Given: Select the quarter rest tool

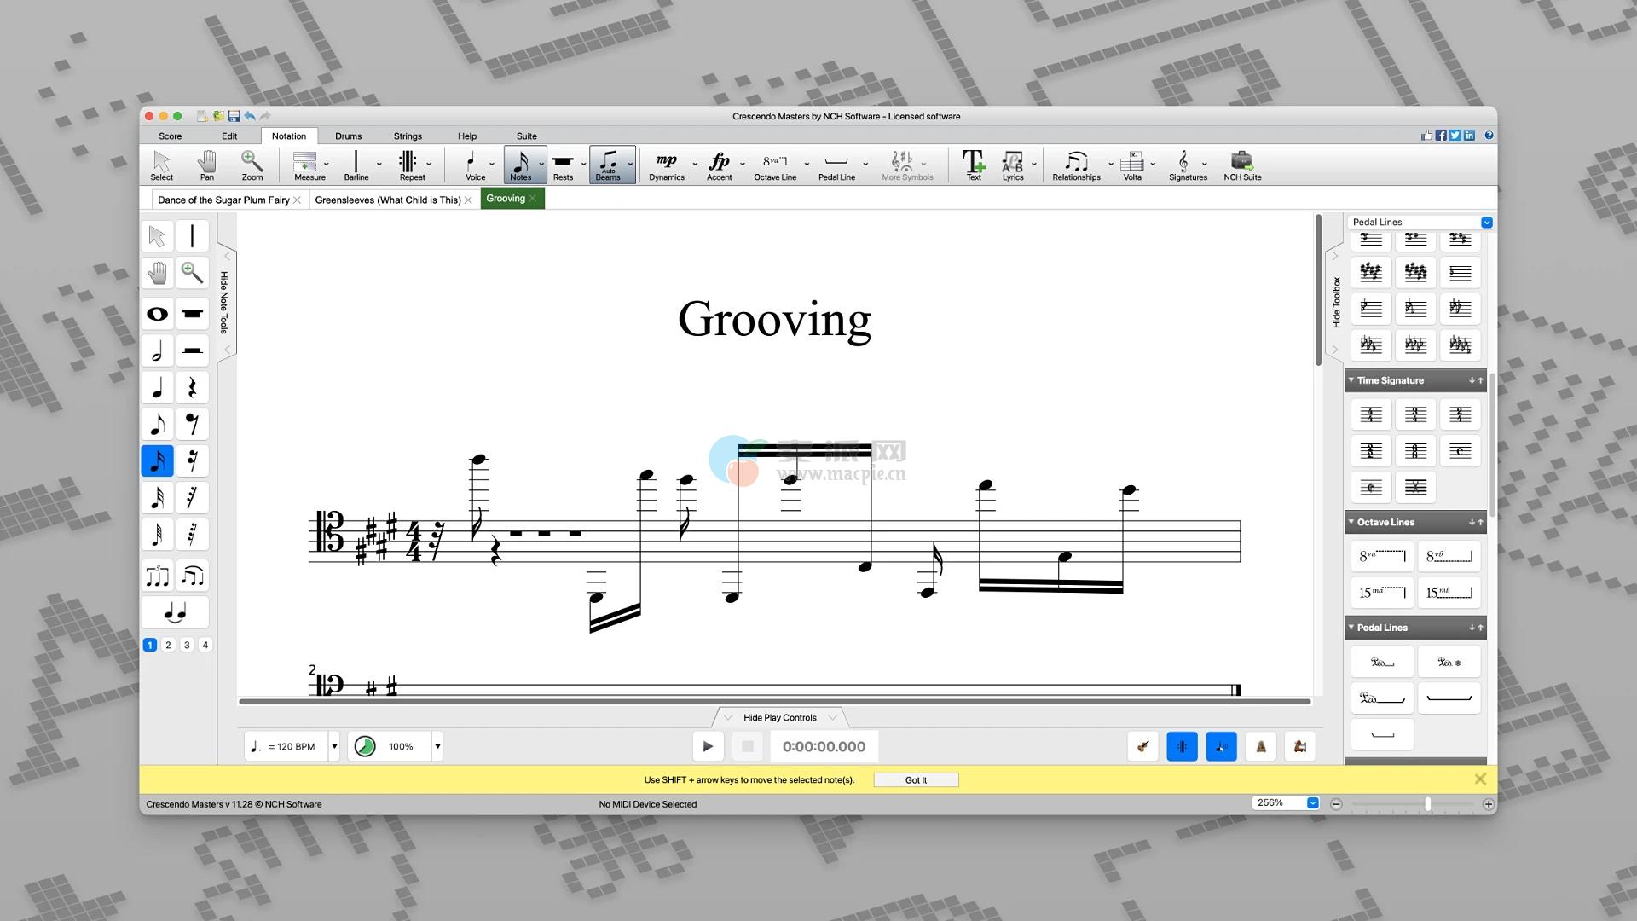Looking at the screenshot, I should tap(193, 388).
